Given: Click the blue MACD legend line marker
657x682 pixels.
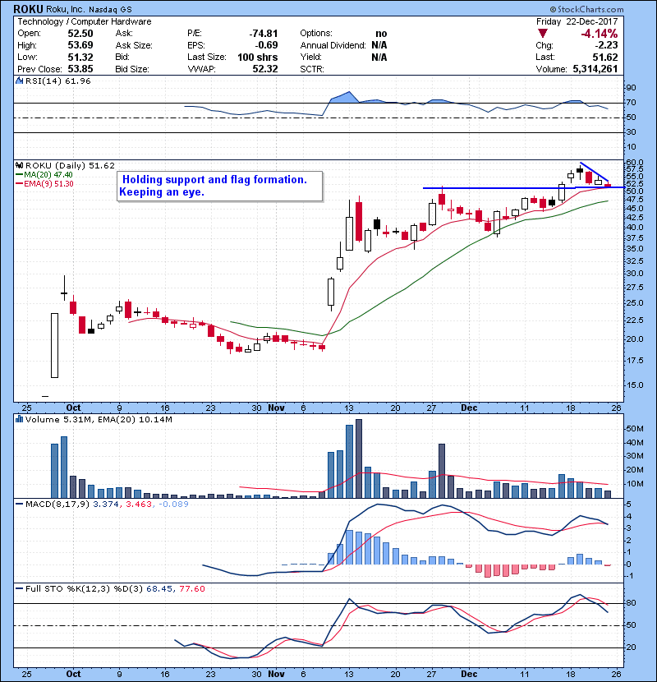Looking at the screenshot, I should 19,505.
